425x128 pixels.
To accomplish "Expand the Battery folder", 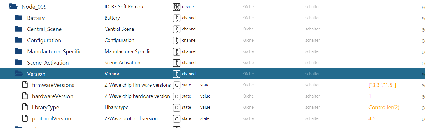I will click(18, 18).
